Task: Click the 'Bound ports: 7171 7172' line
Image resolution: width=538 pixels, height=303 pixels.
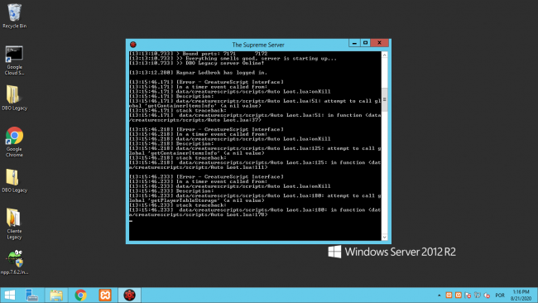Action: pyautogui.click(x=198, y=54)
